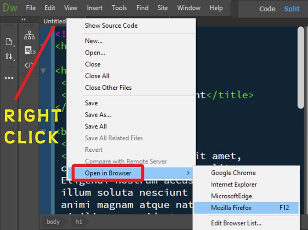308x230 pixels.
Task: Open the File menu
Action: pyautogui.click(x=31, y=8)
